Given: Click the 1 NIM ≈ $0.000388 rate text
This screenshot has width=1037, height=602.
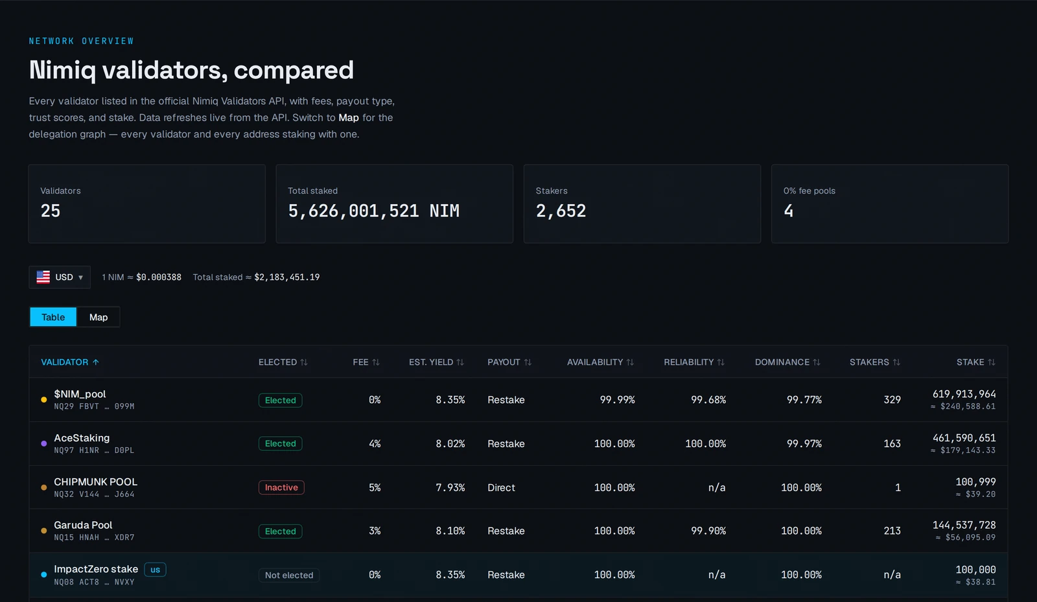Looking at the screenshot, I should click(141, 277).
